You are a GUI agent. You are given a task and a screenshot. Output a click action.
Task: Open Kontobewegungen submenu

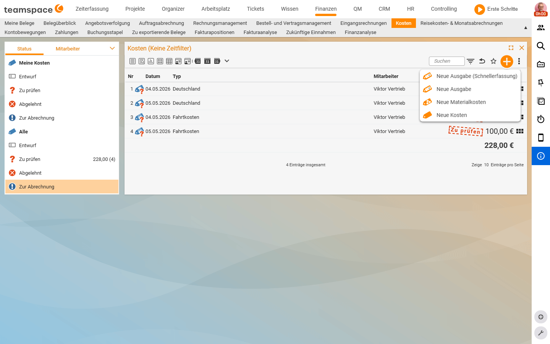coord(25,32)
